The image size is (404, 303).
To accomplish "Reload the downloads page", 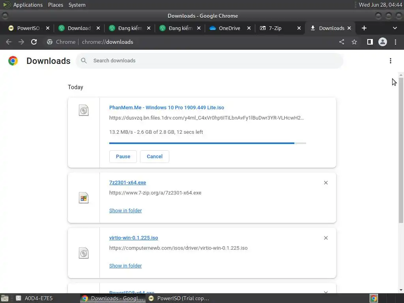I will click(34, 42).
